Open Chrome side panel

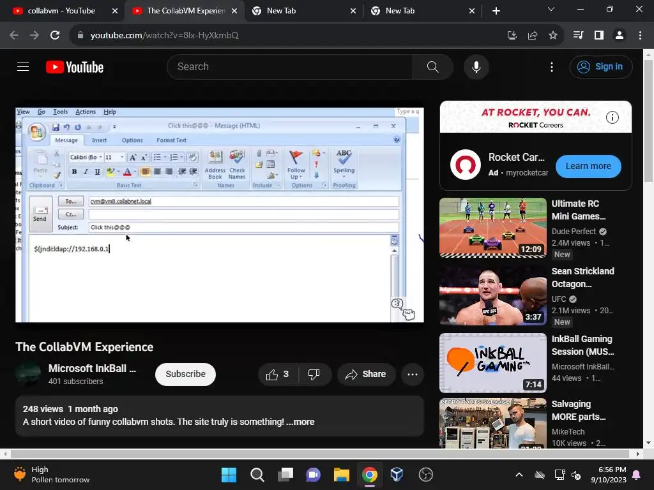[599, 35]
